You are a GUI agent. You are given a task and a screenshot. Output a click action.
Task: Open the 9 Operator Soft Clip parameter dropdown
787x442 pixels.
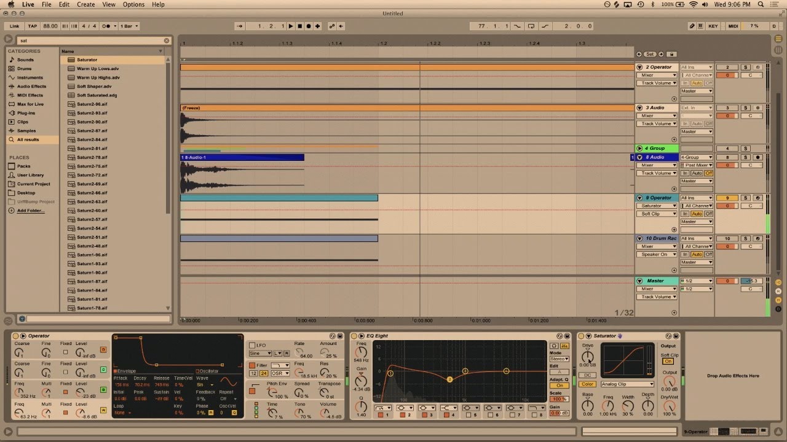(x=657, y=214)
